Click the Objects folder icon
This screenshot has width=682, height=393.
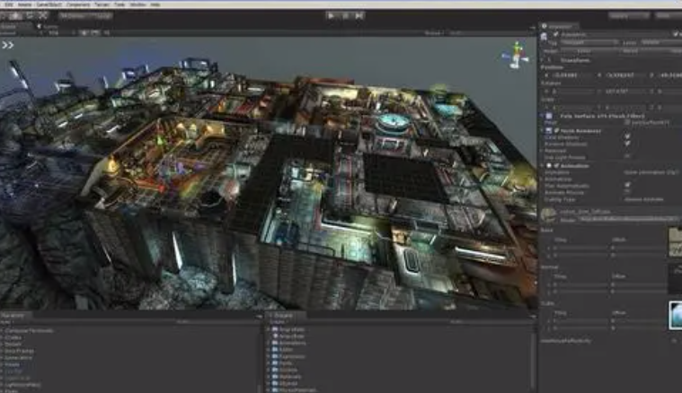coord(275,383)
